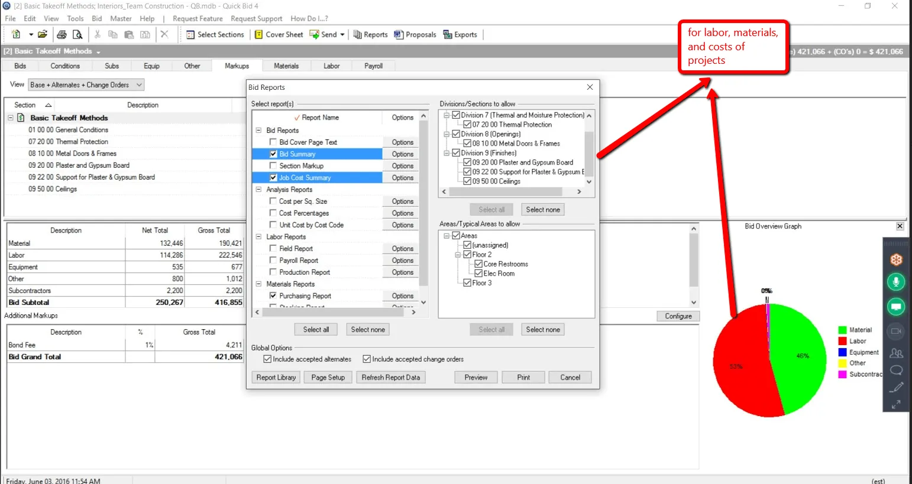Uncheck Core Restrooms area

[478, 264]
